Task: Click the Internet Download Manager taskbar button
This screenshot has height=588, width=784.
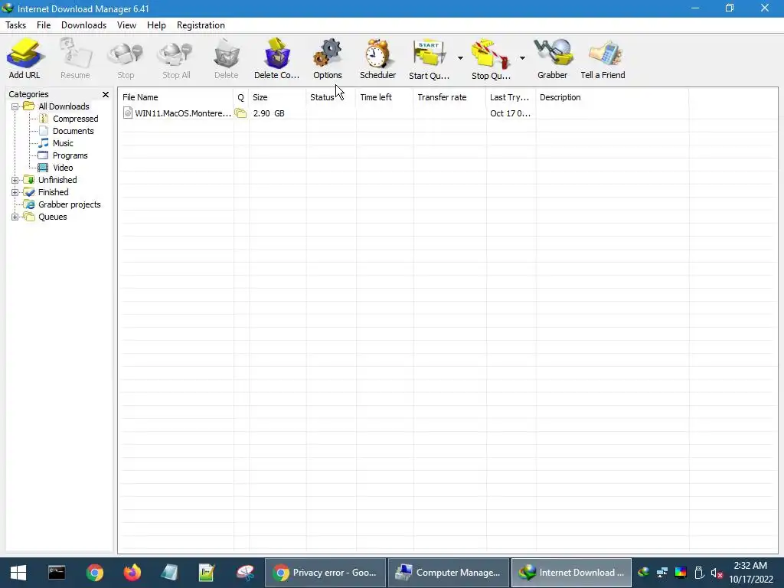Action: (571, 573)
